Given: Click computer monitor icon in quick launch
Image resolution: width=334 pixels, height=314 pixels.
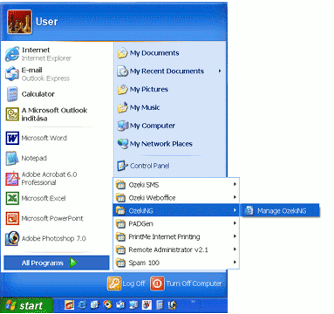Looking at the screenshot, I should [134, 305].
